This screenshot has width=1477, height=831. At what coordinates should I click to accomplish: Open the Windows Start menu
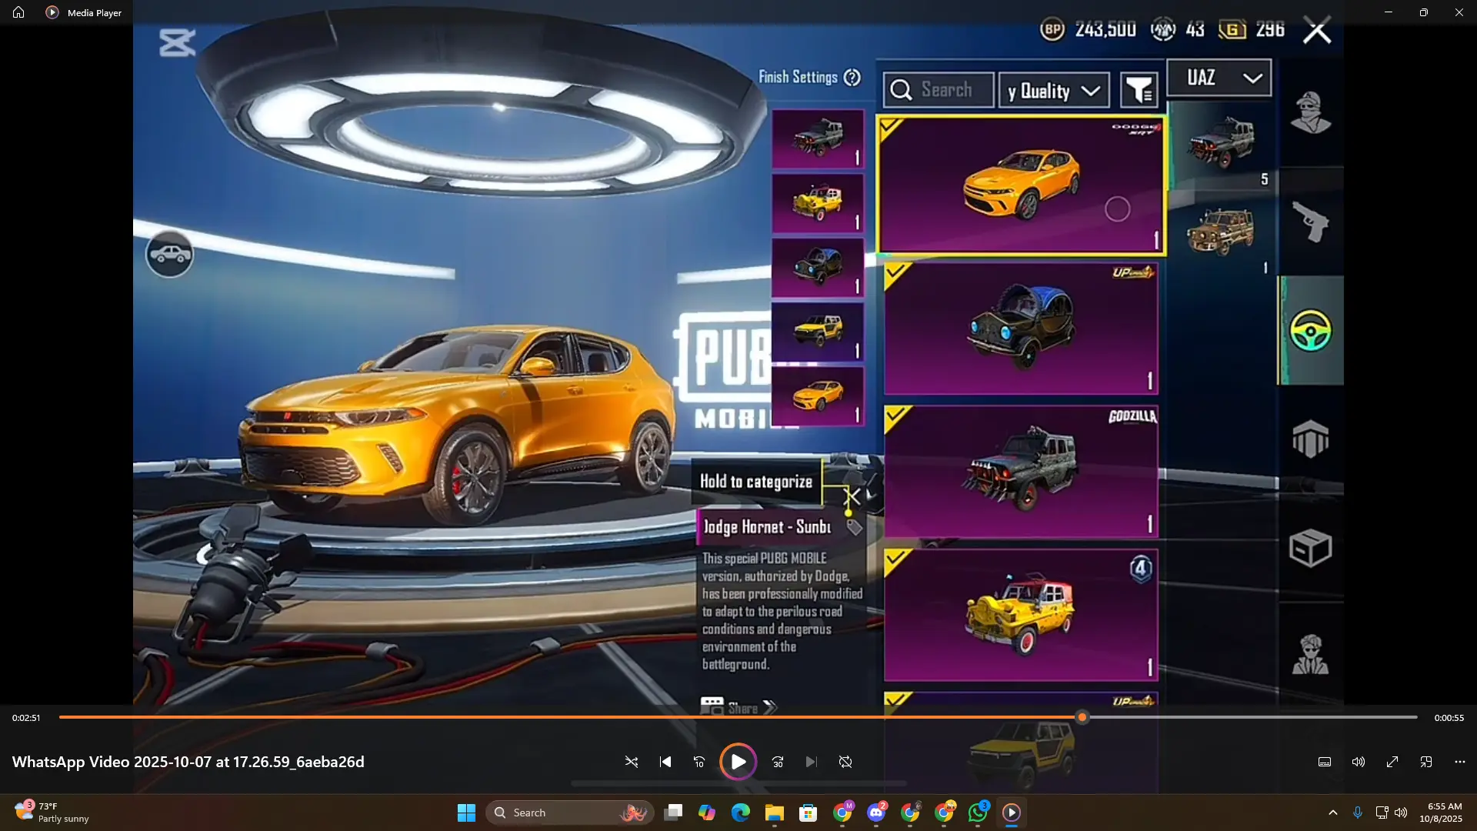(466, 813)
